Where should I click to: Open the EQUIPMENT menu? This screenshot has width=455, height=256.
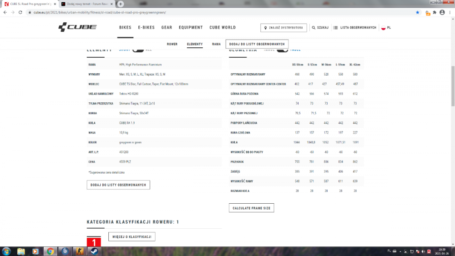coord(191,28)
